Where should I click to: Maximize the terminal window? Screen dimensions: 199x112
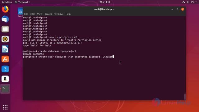point(177,9)
